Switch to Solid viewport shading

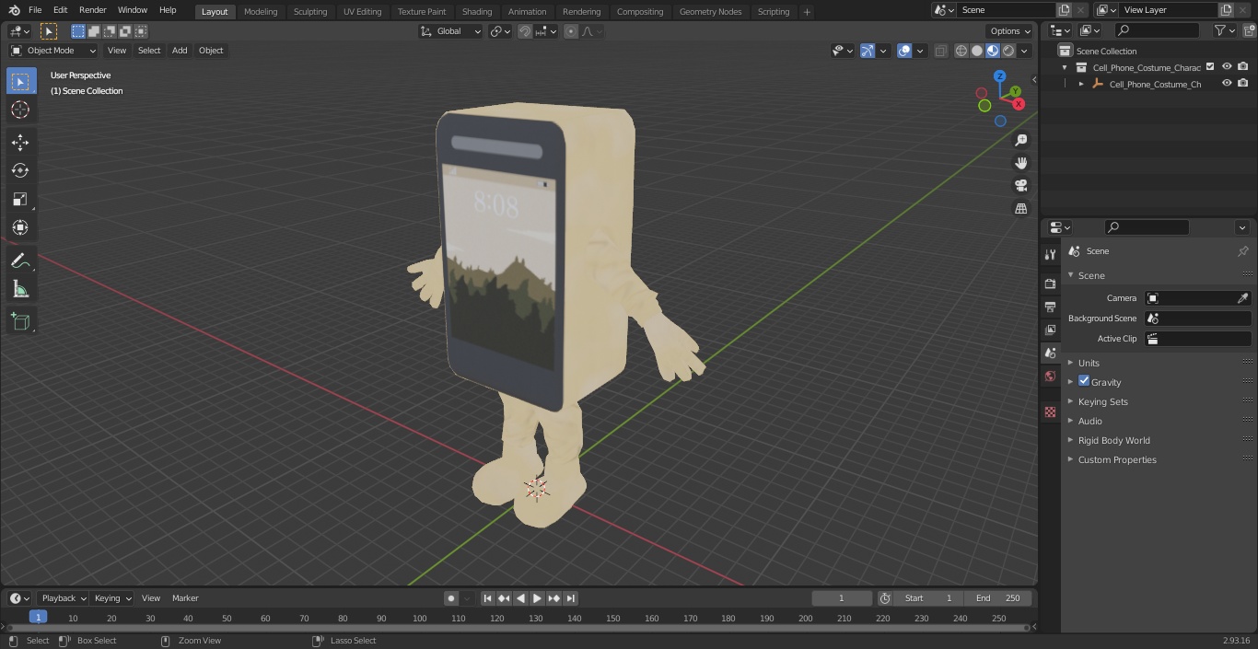977,51
